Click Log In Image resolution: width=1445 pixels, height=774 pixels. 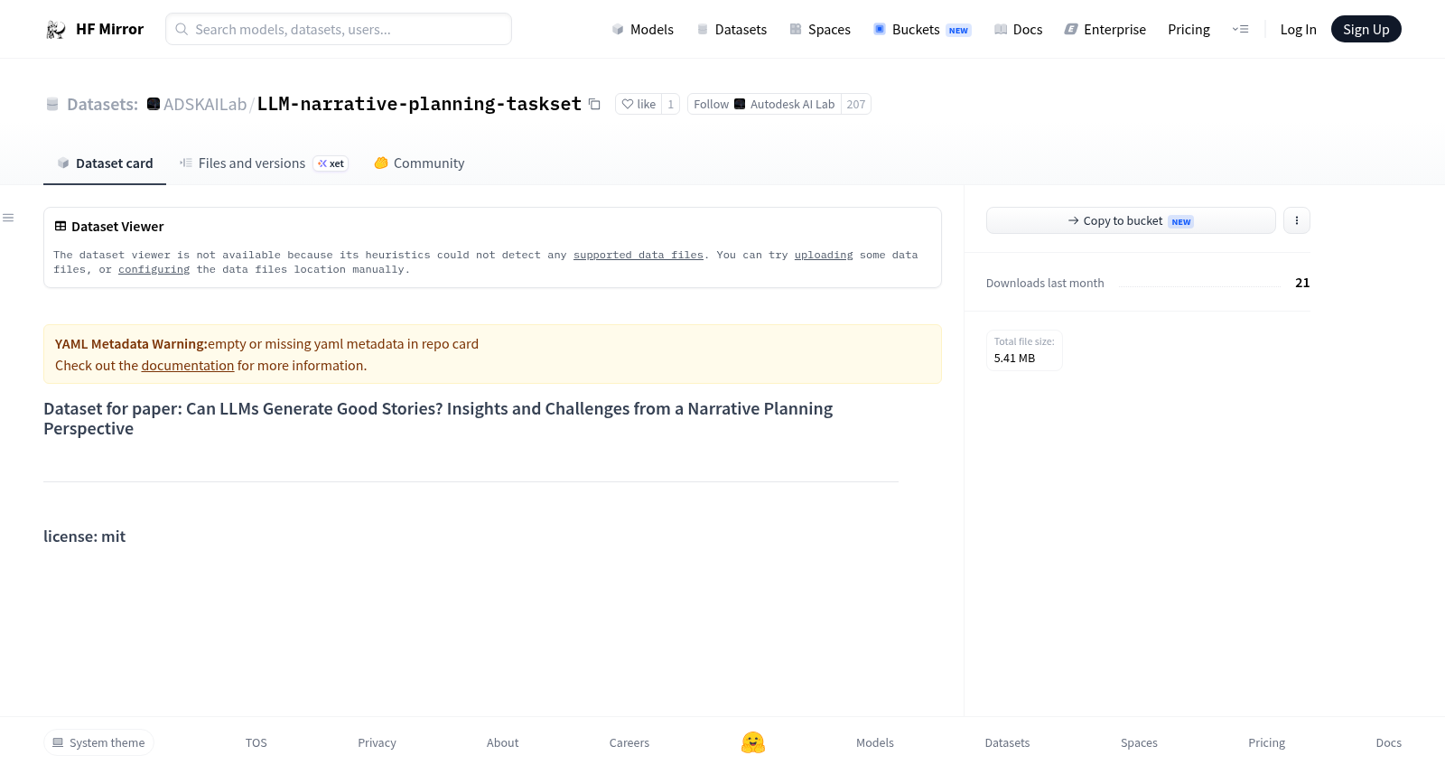[x=1298, y=30]
